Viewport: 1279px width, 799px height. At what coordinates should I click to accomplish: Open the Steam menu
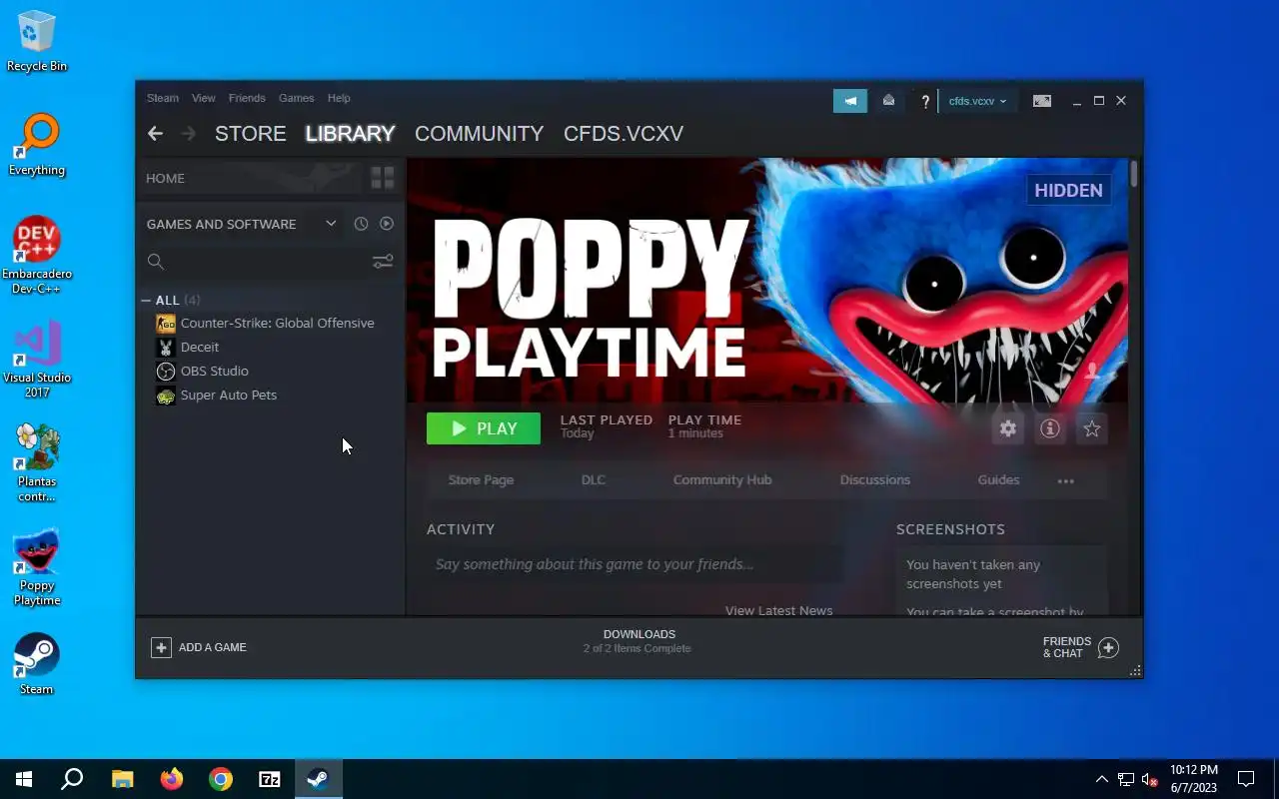coord(163,98)
